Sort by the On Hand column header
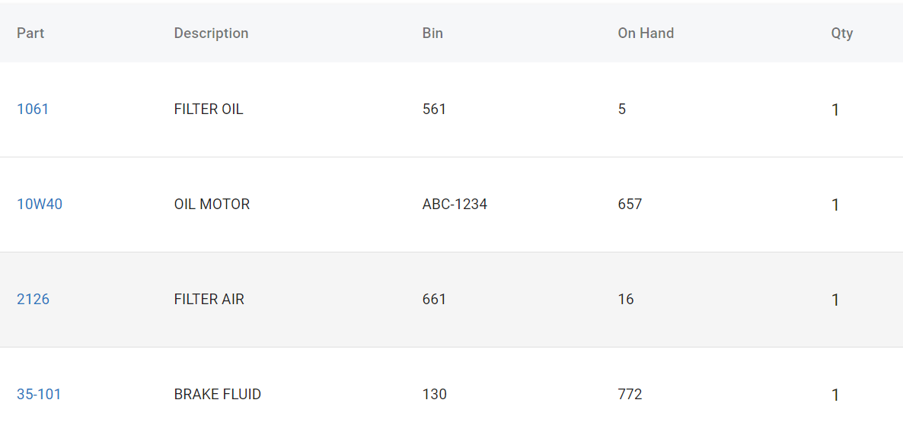Viewport: 903px width, 438px height. point(646,33)
